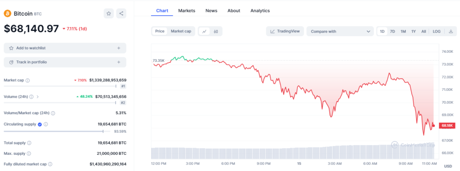Click Track in portfolio button
The image size is (460, 171).
65,62
